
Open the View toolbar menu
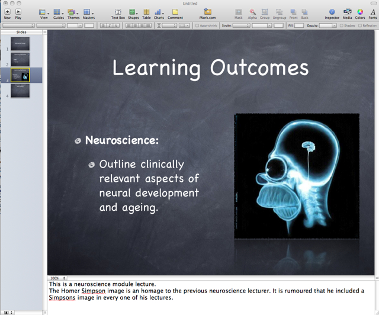tap(44, 14)
